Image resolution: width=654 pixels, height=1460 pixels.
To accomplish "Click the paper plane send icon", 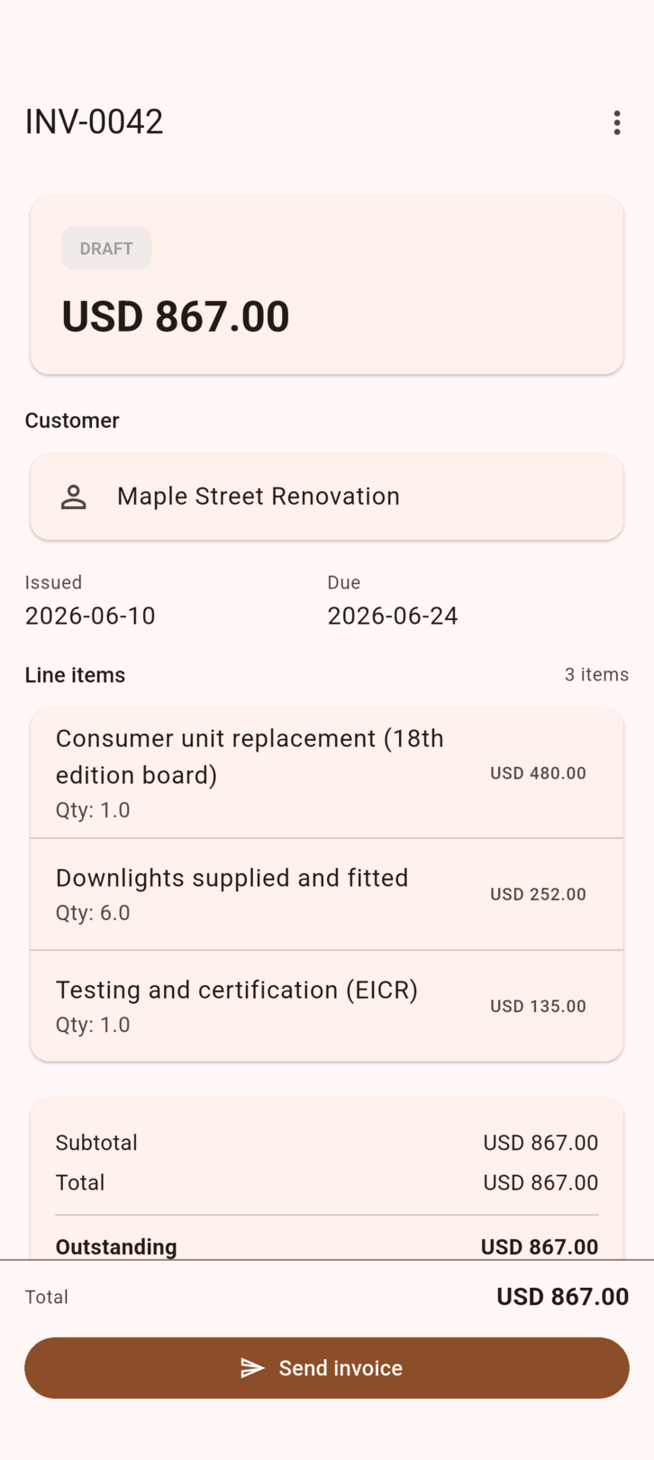I will click(x=252, y=1368).
